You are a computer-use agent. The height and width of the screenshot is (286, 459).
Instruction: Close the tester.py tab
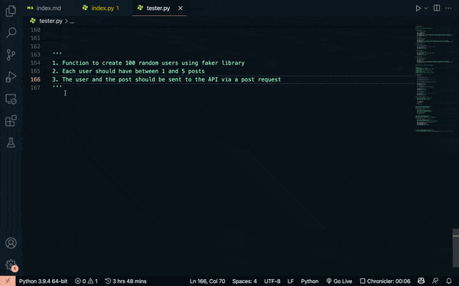(181, 8)
